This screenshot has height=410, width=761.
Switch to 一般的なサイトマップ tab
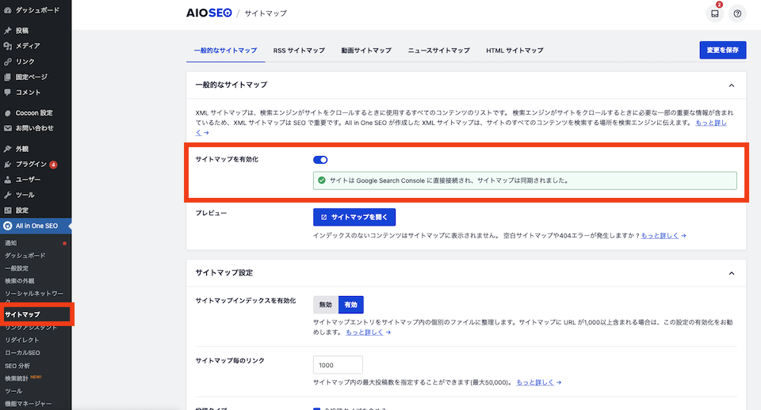tap(226, 51)
